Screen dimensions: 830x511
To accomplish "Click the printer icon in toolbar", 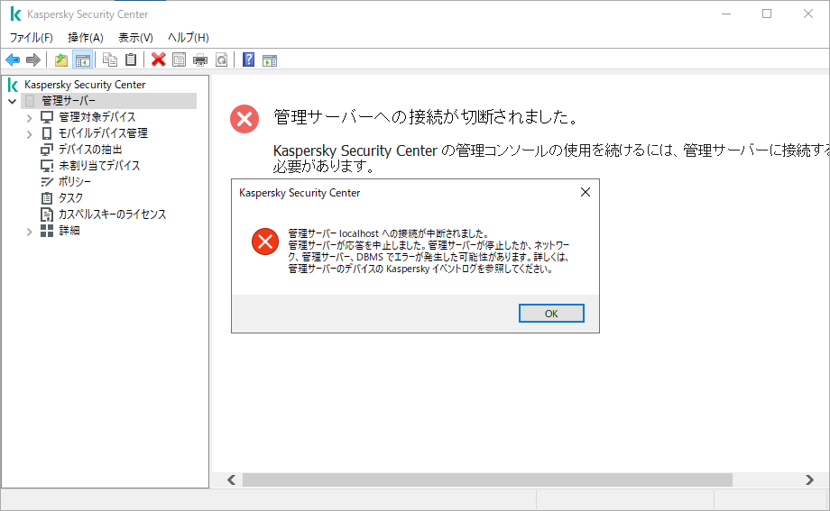I will point(200,59).
